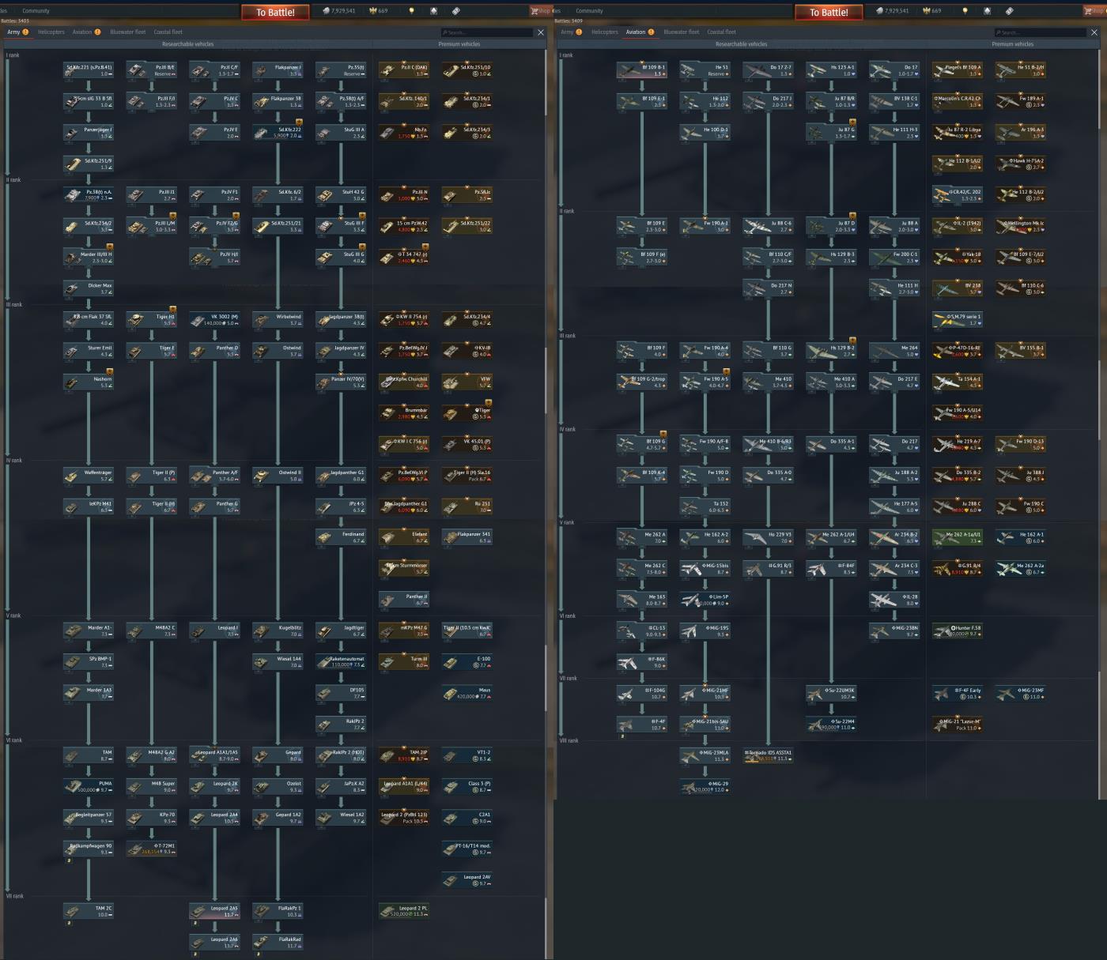Choose the He 51 biplane
This screenshot has width=1107, height=960.
[x=705, y=70]
